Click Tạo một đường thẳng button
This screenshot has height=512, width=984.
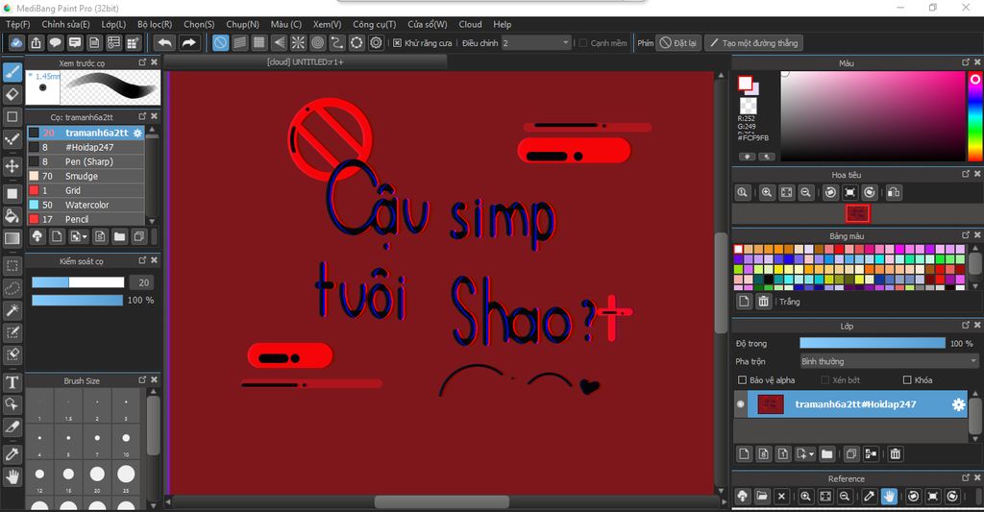tap(753, 43)
